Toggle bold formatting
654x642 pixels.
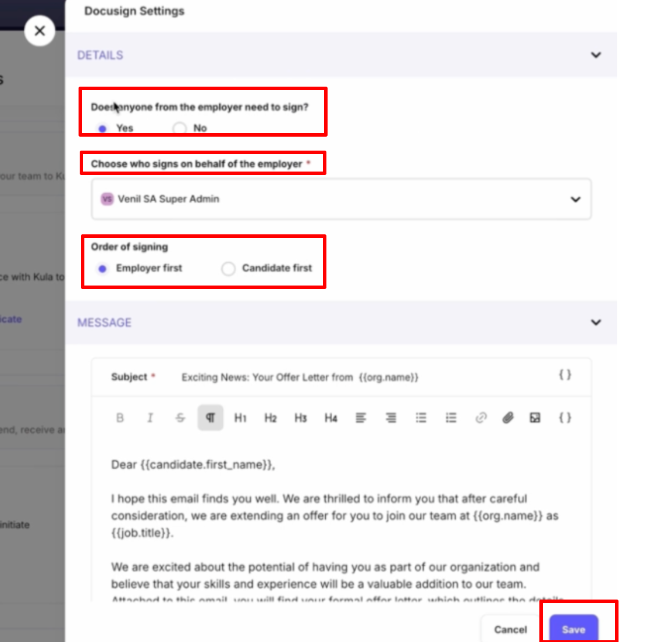pos(120,418)
